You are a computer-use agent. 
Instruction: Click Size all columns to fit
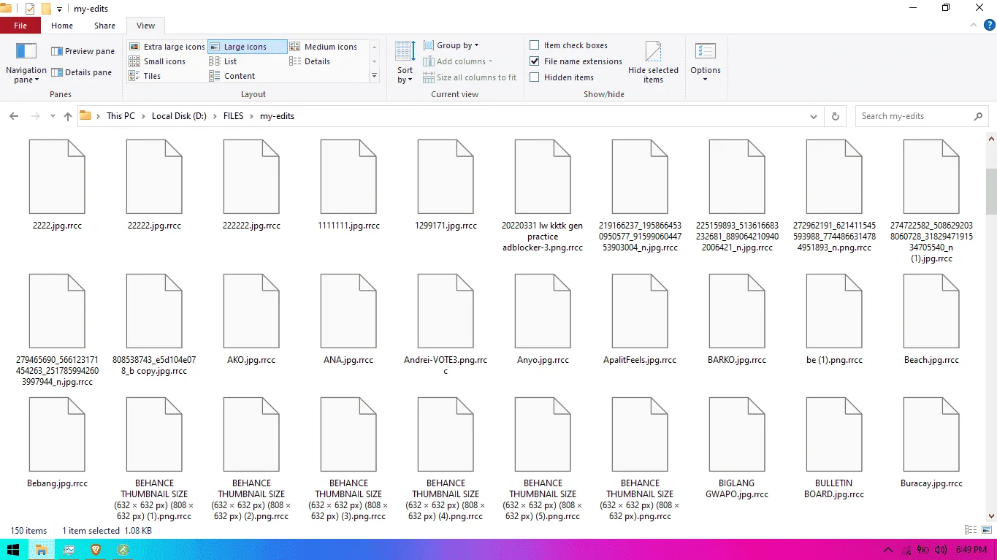(x=470, y=77)
